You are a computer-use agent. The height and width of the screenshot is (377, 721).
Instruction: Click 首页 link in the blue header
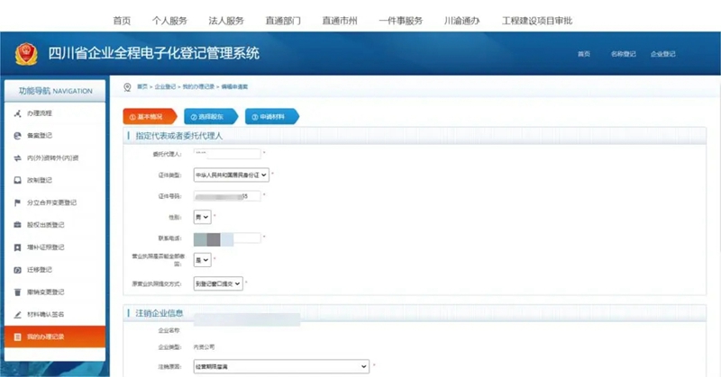[x=584, y=54]
